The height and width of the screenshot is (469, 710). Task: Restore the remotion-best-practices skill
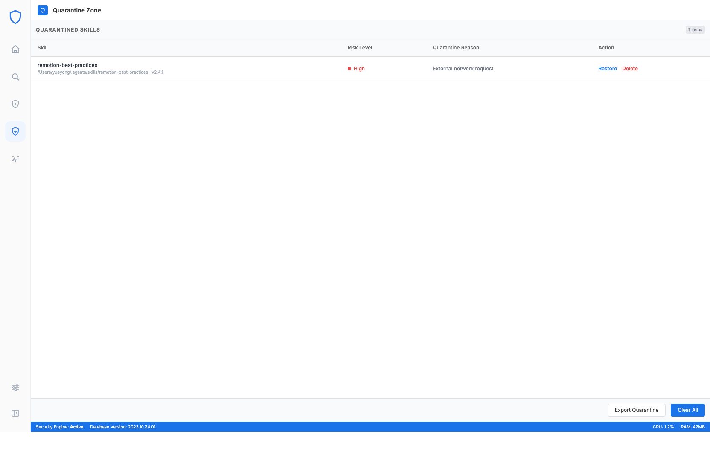tap(608, 68)
